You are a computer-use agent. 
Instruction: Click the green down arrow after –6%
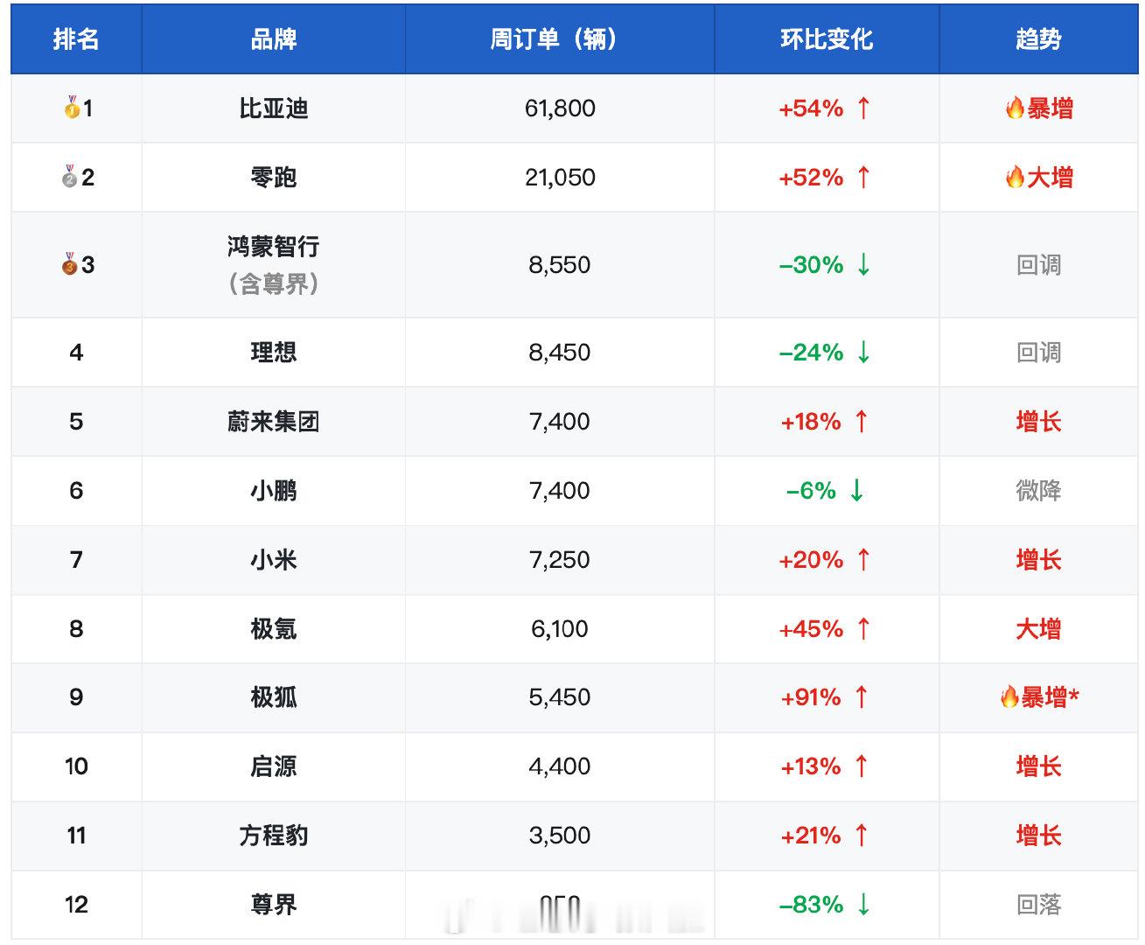[x=856, y=490]
